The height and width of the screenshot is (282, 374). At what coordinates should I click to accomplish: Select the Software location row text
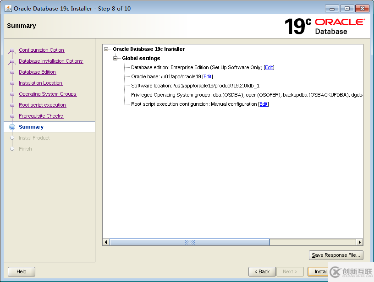tap(195, 86)
